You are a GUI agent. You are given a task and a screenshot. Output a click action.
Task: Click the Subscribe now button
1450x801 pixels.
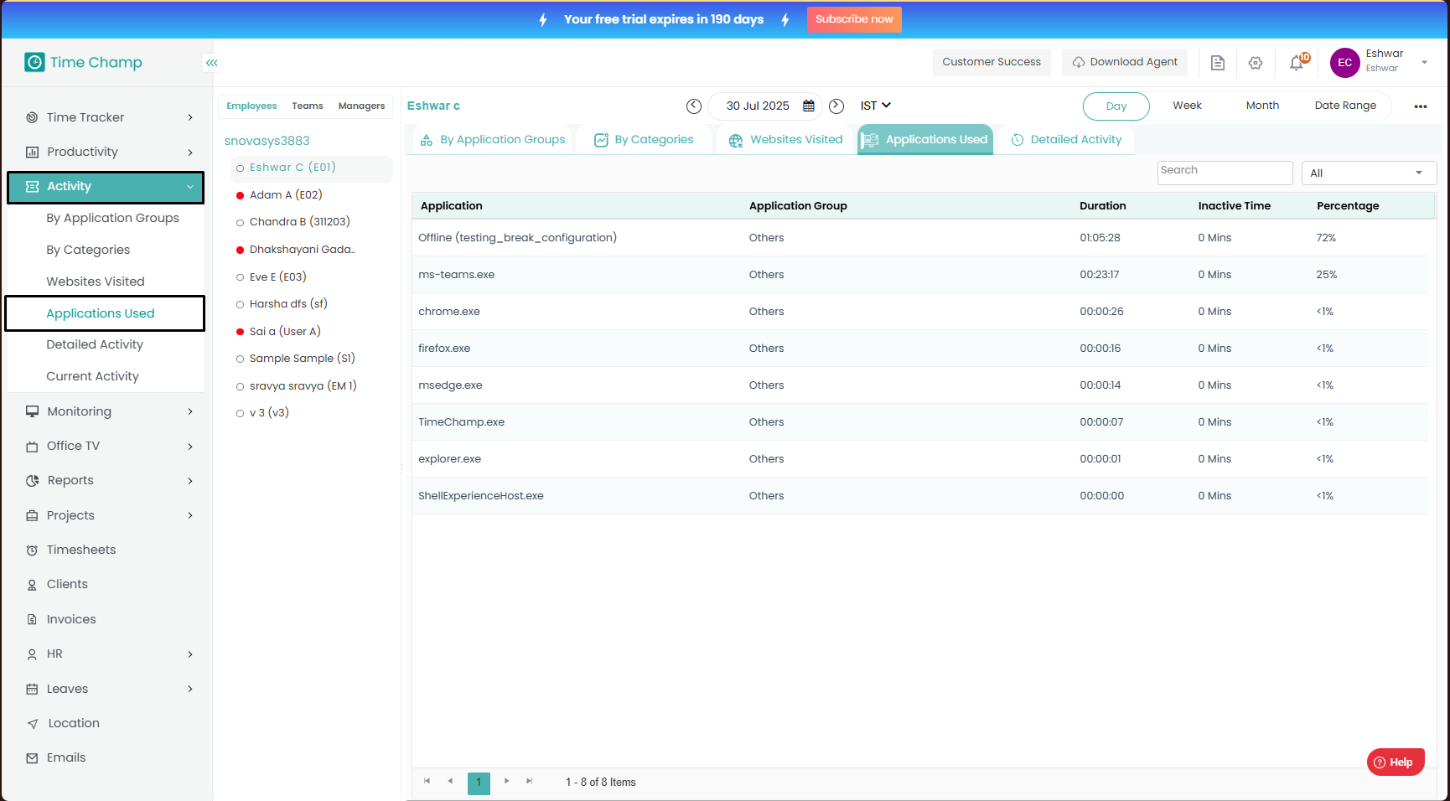(x=854, y=19)
